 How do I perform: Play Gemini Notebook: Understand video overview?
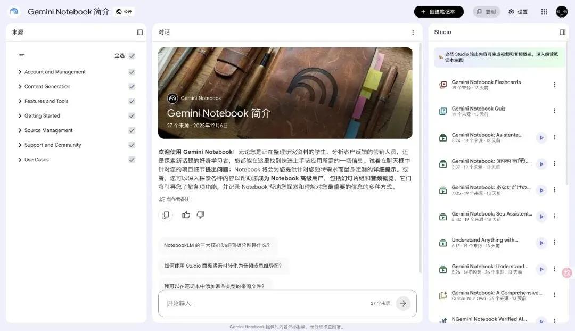tap(541, 269)
